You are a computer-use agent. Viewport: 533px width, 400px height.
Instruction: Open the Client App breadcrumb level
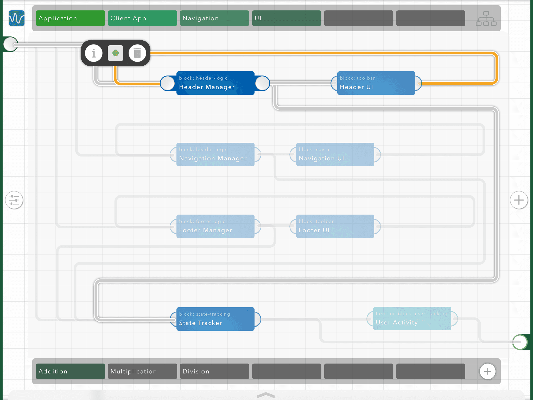click(x=142, y=18)
